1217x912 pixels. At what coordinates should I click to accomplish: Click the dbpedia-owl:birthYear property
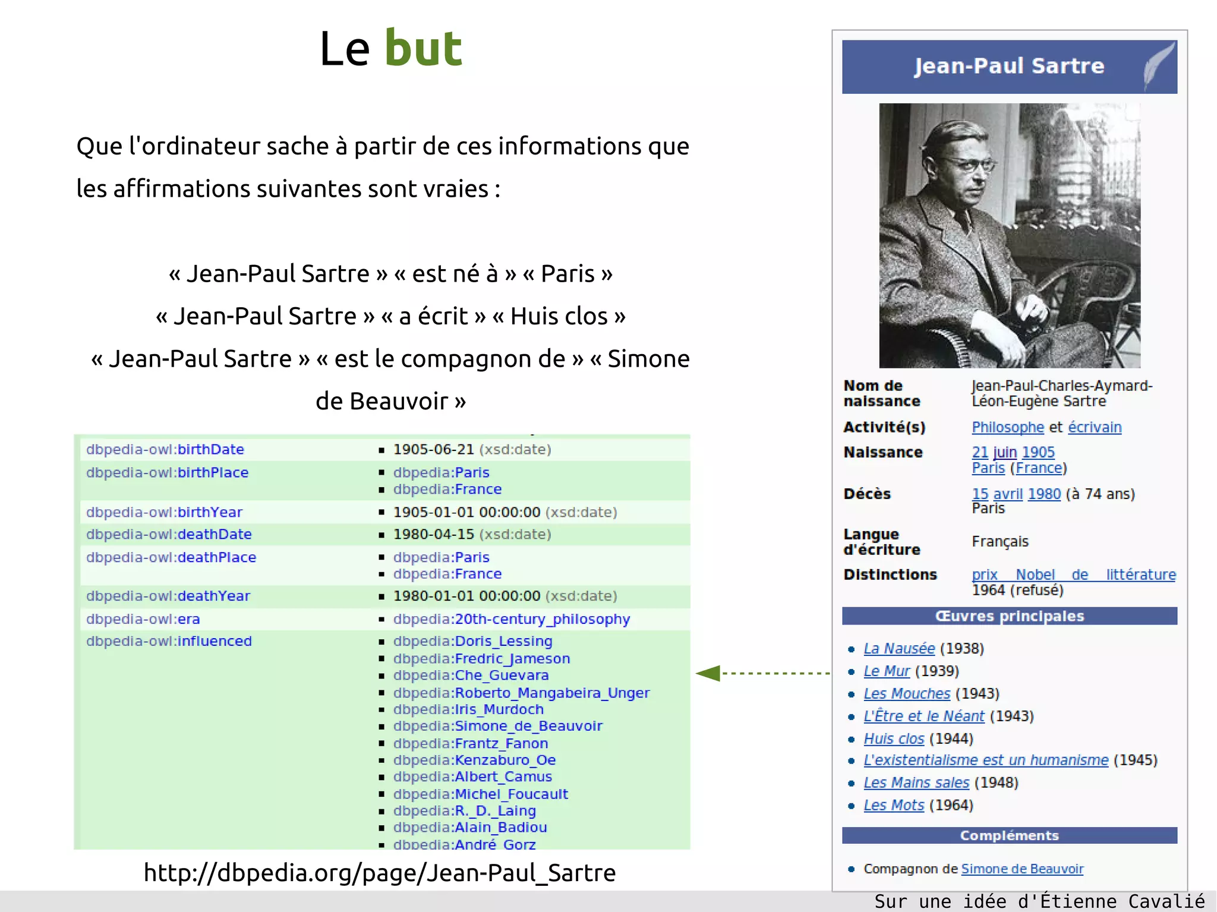[x=164, y=512]
